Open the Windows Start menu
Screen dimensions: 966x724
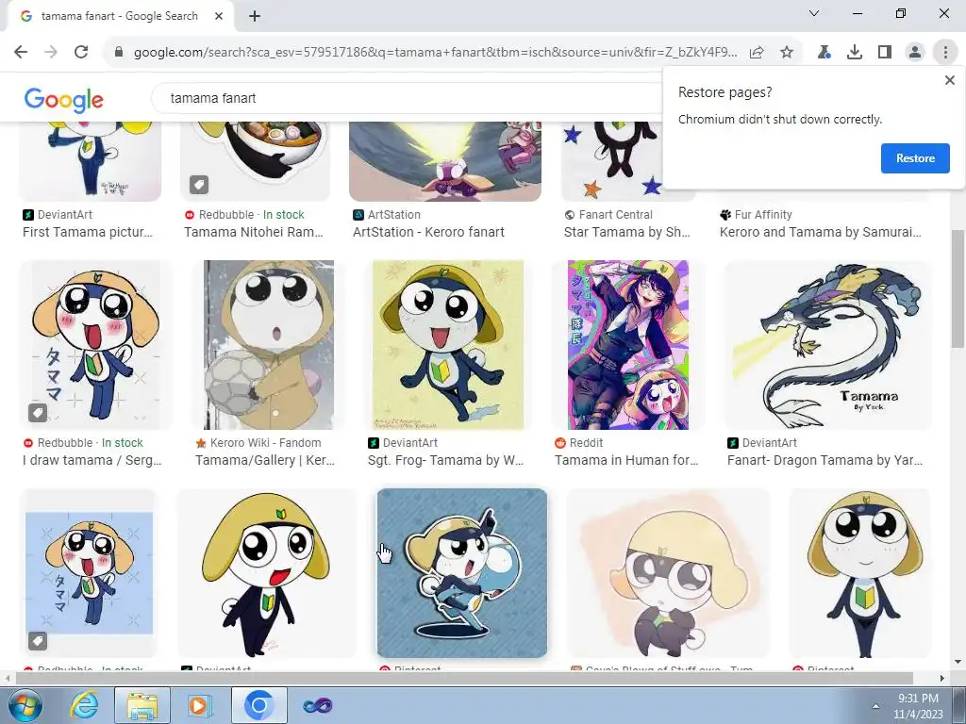coord(25,705)
